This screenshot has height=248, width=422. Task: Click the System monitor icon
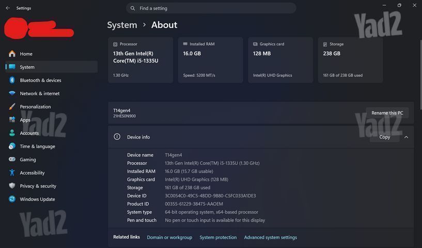click(x=12, y=67)
